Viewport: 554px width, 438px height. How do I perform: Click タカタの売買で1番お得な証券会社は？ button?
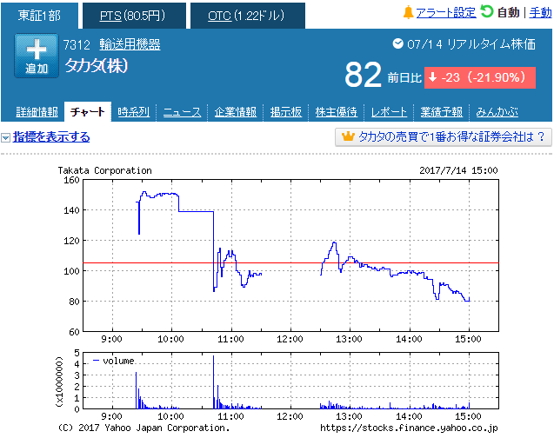coord(444,137)
